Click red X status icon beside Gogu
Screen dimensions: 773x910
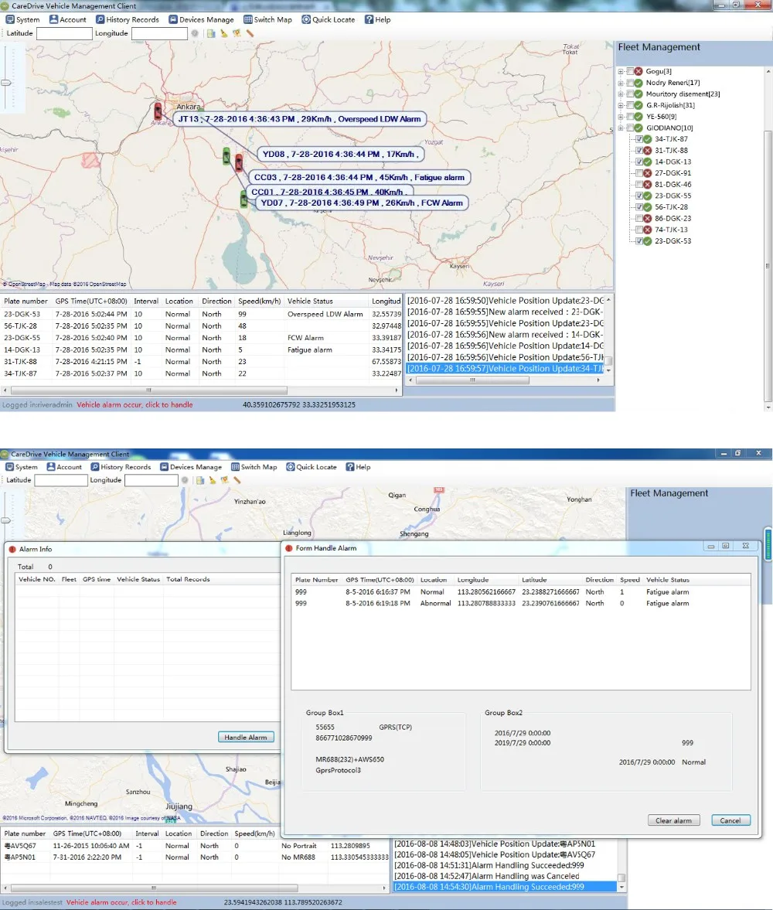638,71
